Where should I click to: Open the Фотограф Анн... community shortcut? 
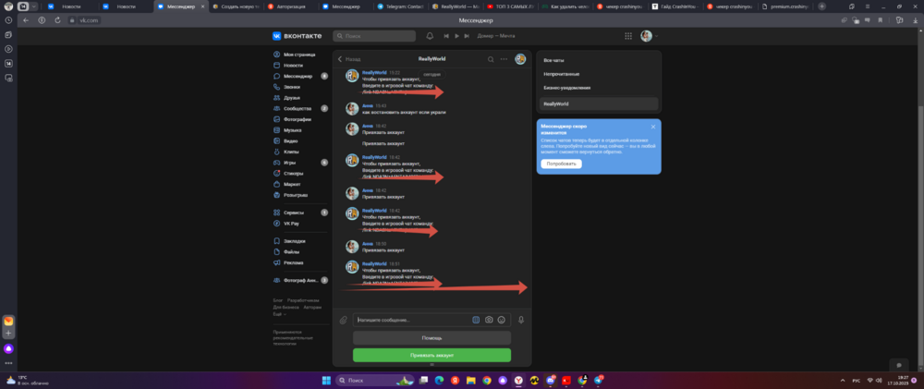pyautogui.click(x=299, y=281)
